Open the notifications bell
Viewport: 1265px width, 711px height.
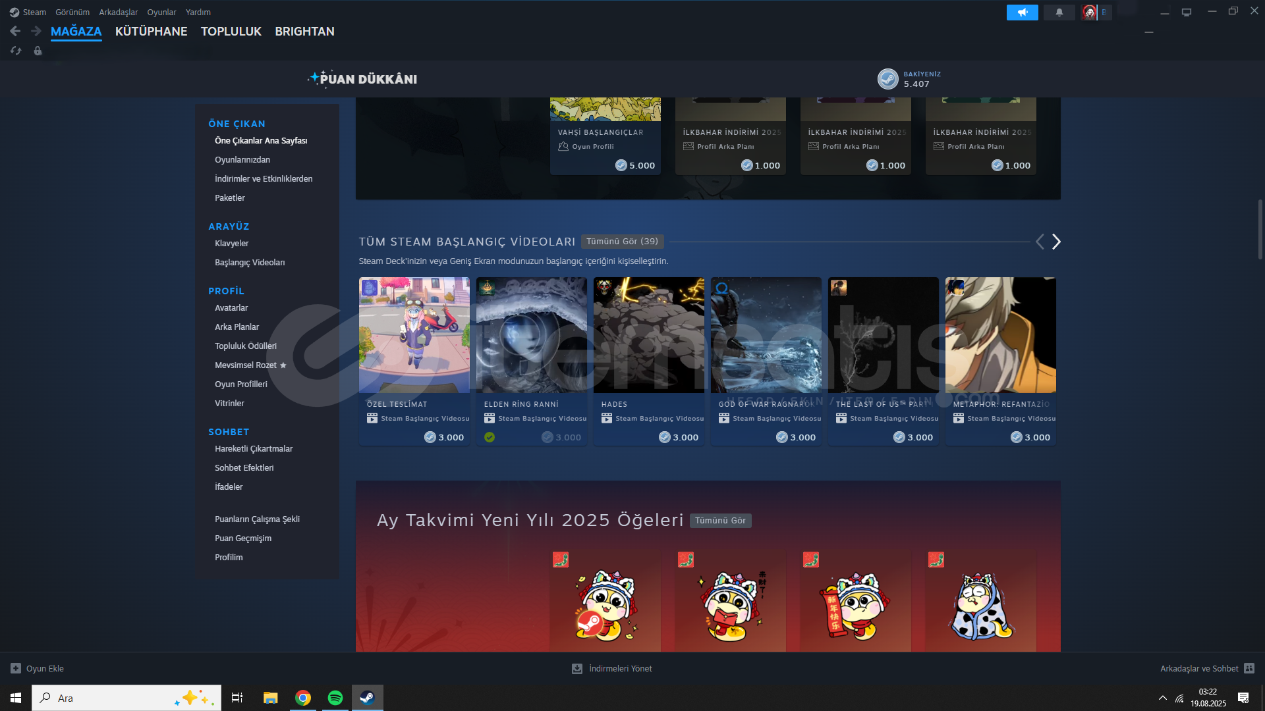coord(1059,13)
